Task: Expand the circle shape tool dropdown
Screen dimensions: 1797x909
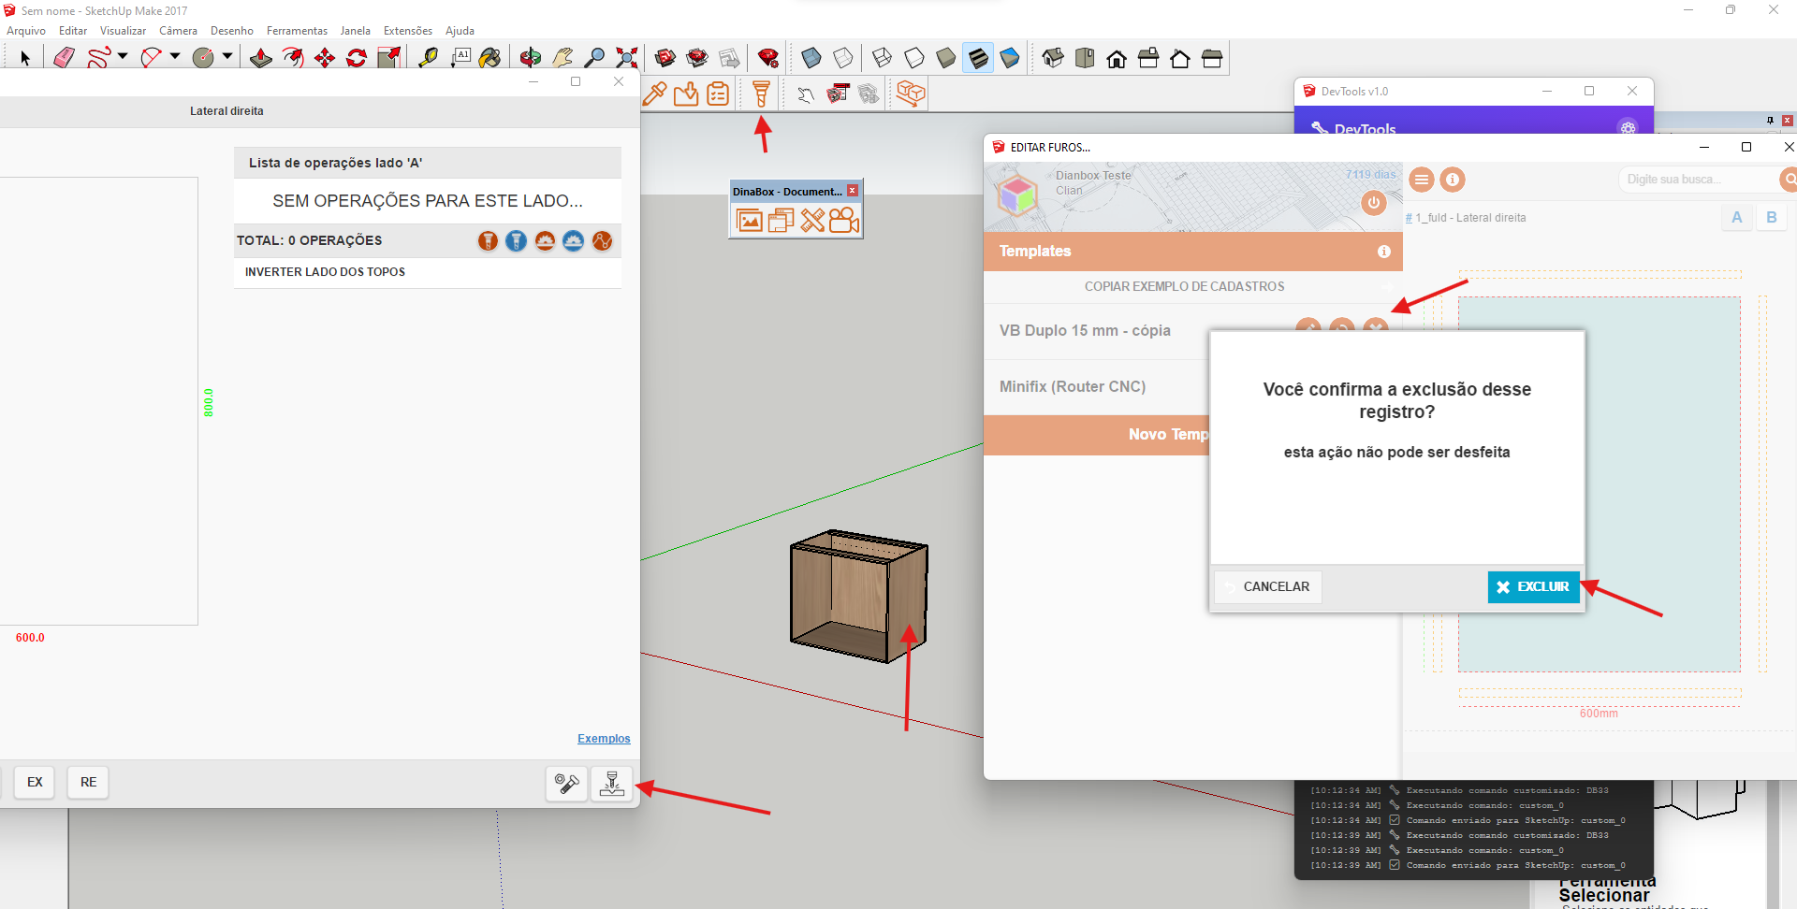Action: 227,57
